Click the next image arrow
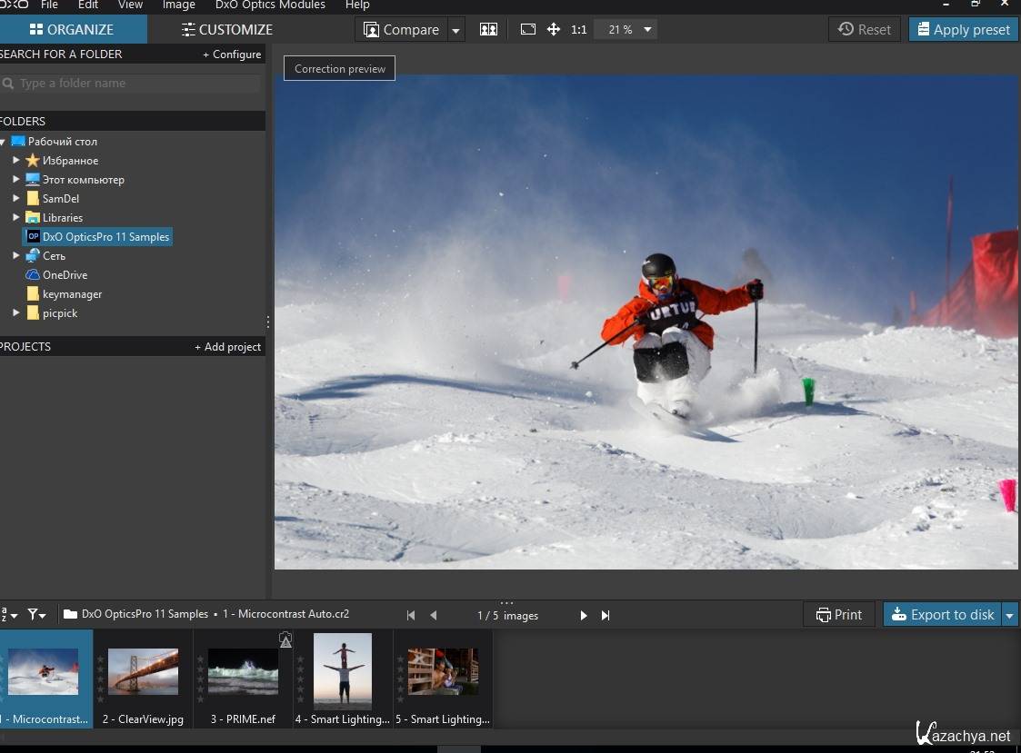 (584, 615)
